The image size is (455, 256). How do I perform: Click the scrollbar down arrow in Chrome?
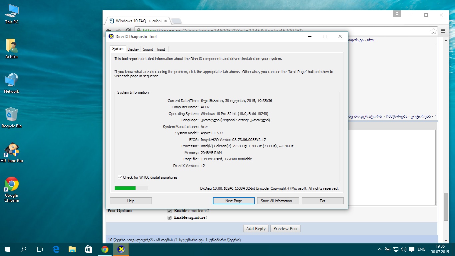446,240
